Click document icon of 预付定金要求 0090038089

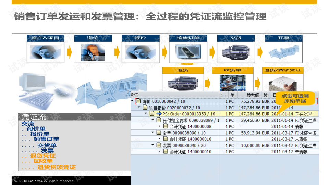pos(159,120)
